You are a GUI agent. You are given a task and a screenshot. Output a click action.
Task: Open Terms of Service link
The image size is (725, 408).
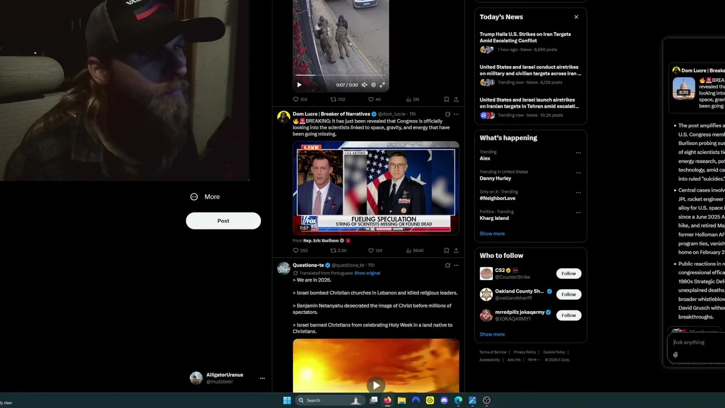[x=493, y=352]
